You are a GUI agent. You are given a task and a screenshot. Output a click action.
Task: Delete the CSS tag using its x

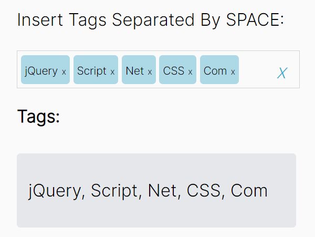pyautogui.click(x=190, y=72)
